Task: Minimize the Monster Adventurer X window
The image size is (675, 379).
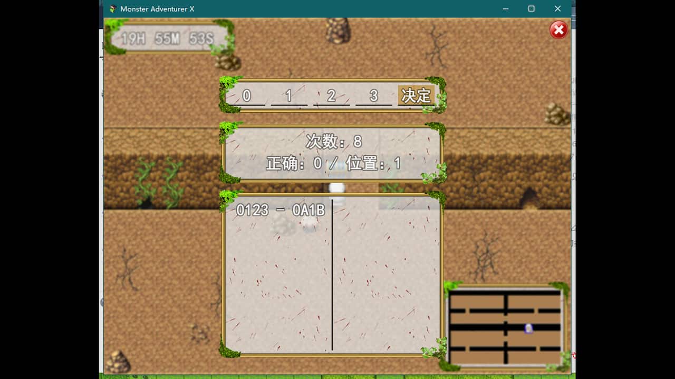Action: 506,8
